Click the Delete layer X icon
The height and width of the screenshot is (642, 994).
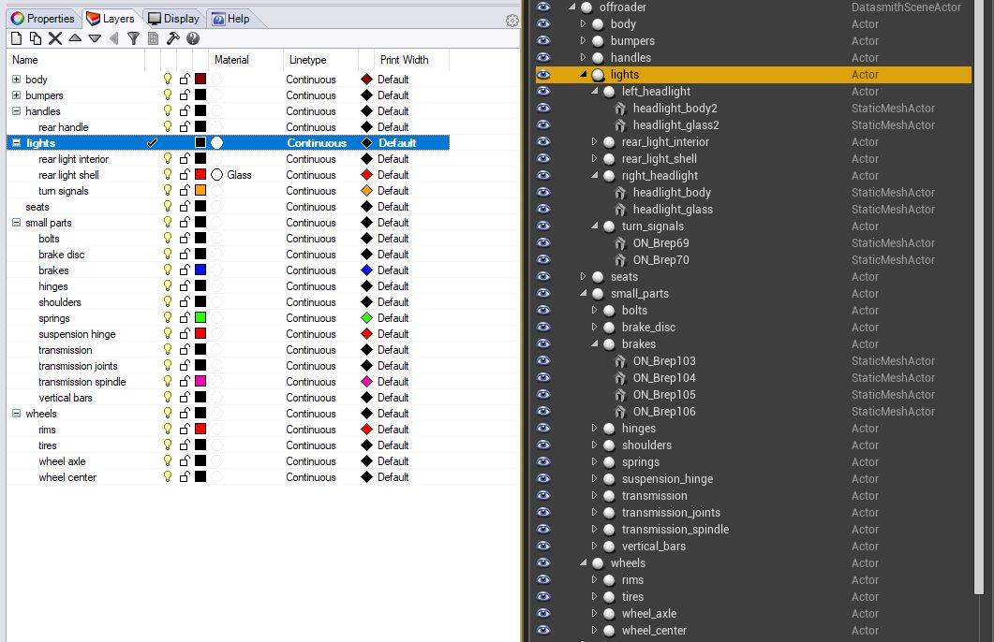pos(55,38)
